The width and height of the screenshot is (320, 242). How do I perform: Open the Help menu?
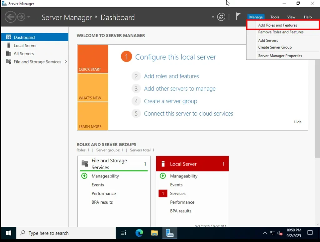pyautogui.click(x=307, y=17)
